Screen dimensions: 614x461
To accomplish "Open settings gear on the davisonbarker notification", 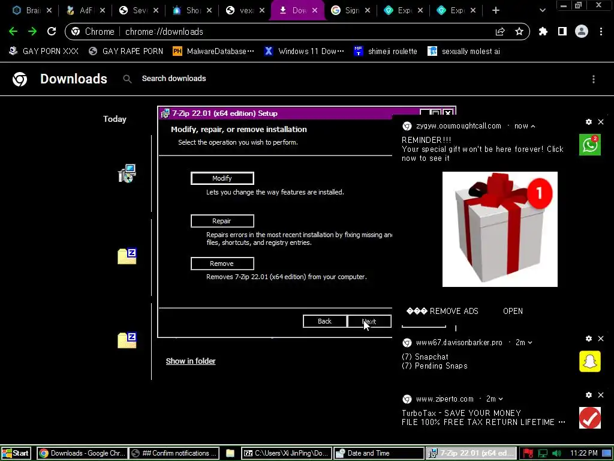I will tap(589, 339).
